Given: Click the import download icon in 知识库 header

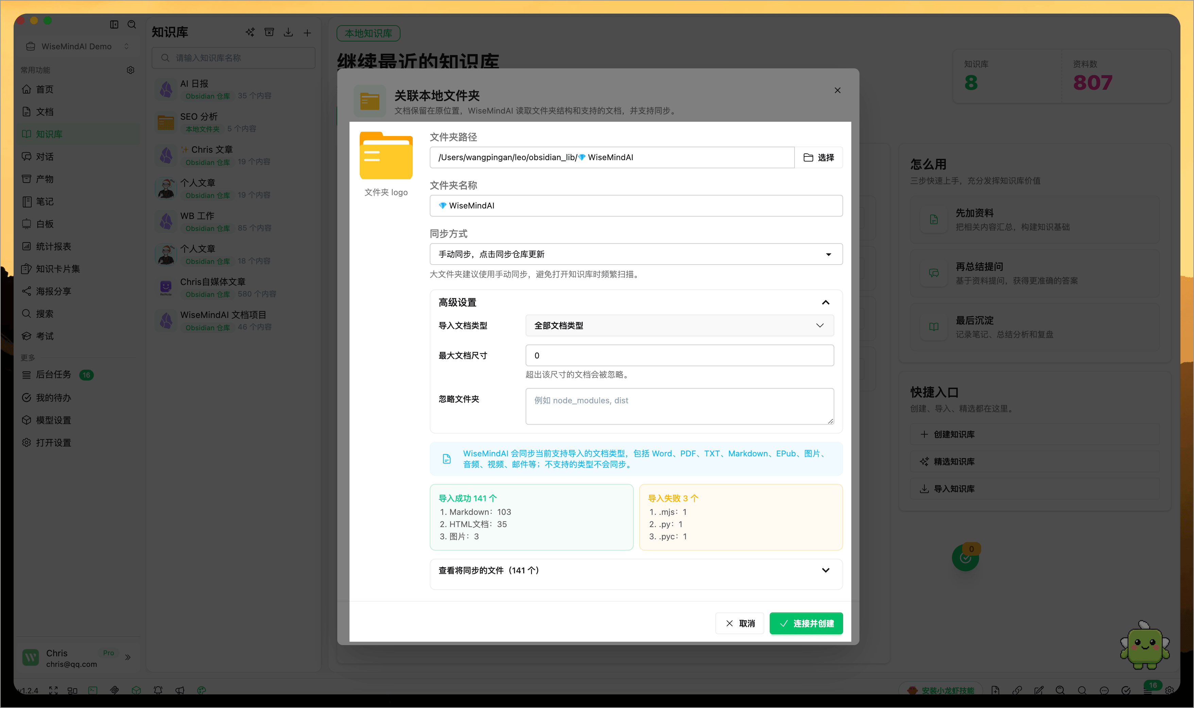Looking at the screenshot, I should point(288,32).
